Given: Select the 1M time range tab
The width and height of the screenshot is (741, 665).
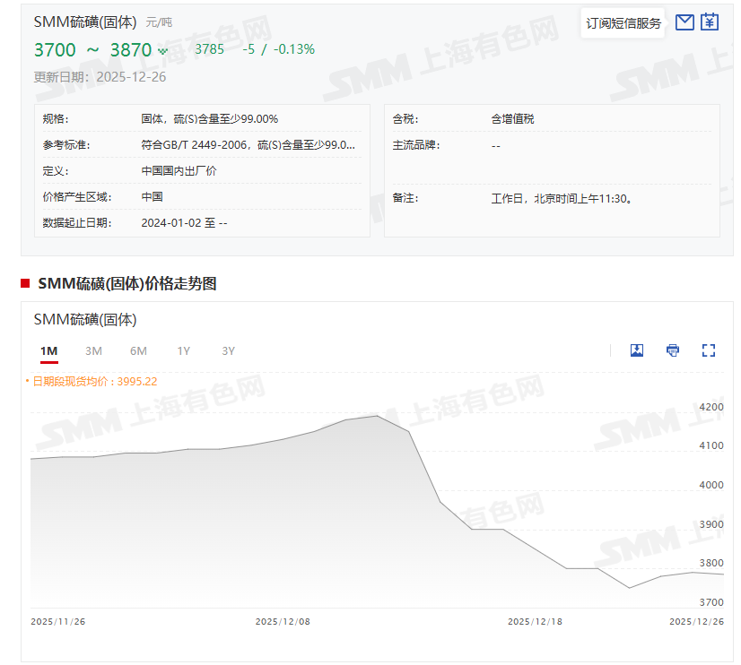Looking at the screenshot, I should [x=48, y=351].
